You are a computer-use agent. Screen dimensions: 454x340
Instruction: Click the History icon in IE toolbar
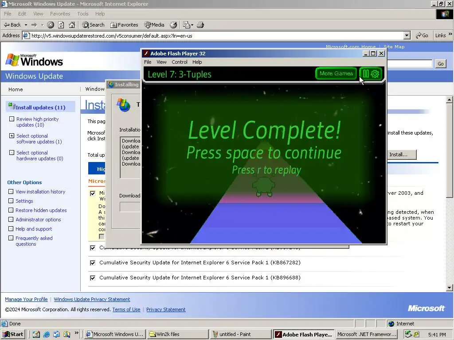pos(173,25)
